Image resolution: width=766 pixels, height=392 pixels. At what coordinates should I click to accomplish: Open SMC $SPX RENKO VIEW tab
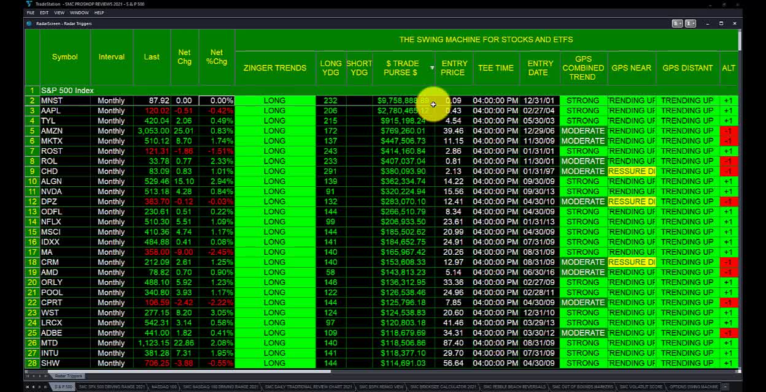coord(381,387)
